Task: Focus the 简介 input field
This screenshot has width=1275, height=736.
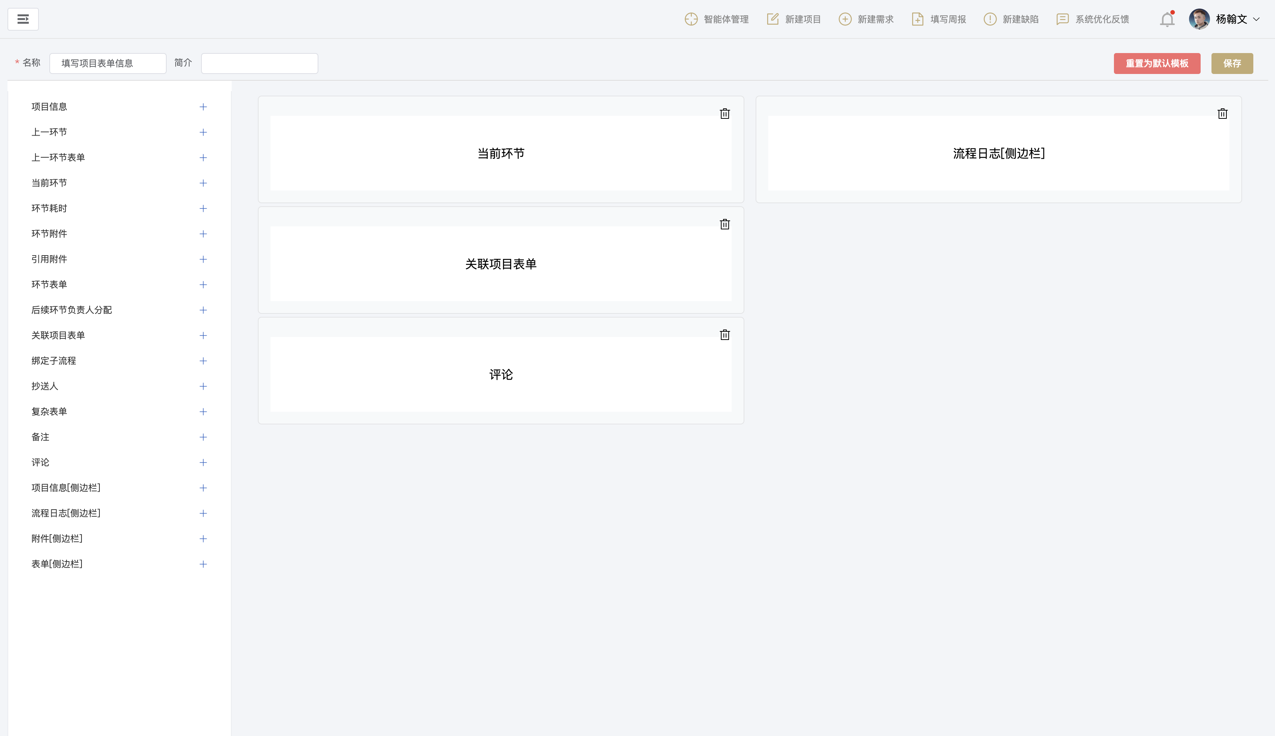Action: point(259,63)
